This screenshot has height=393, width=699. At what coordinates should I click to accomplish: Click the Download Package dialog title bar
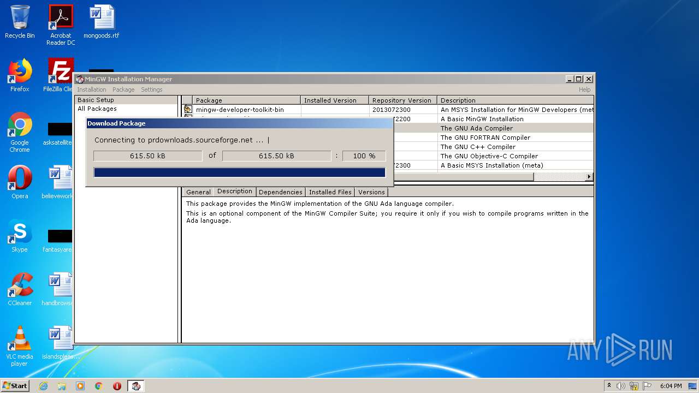click(x=239, y=123)
